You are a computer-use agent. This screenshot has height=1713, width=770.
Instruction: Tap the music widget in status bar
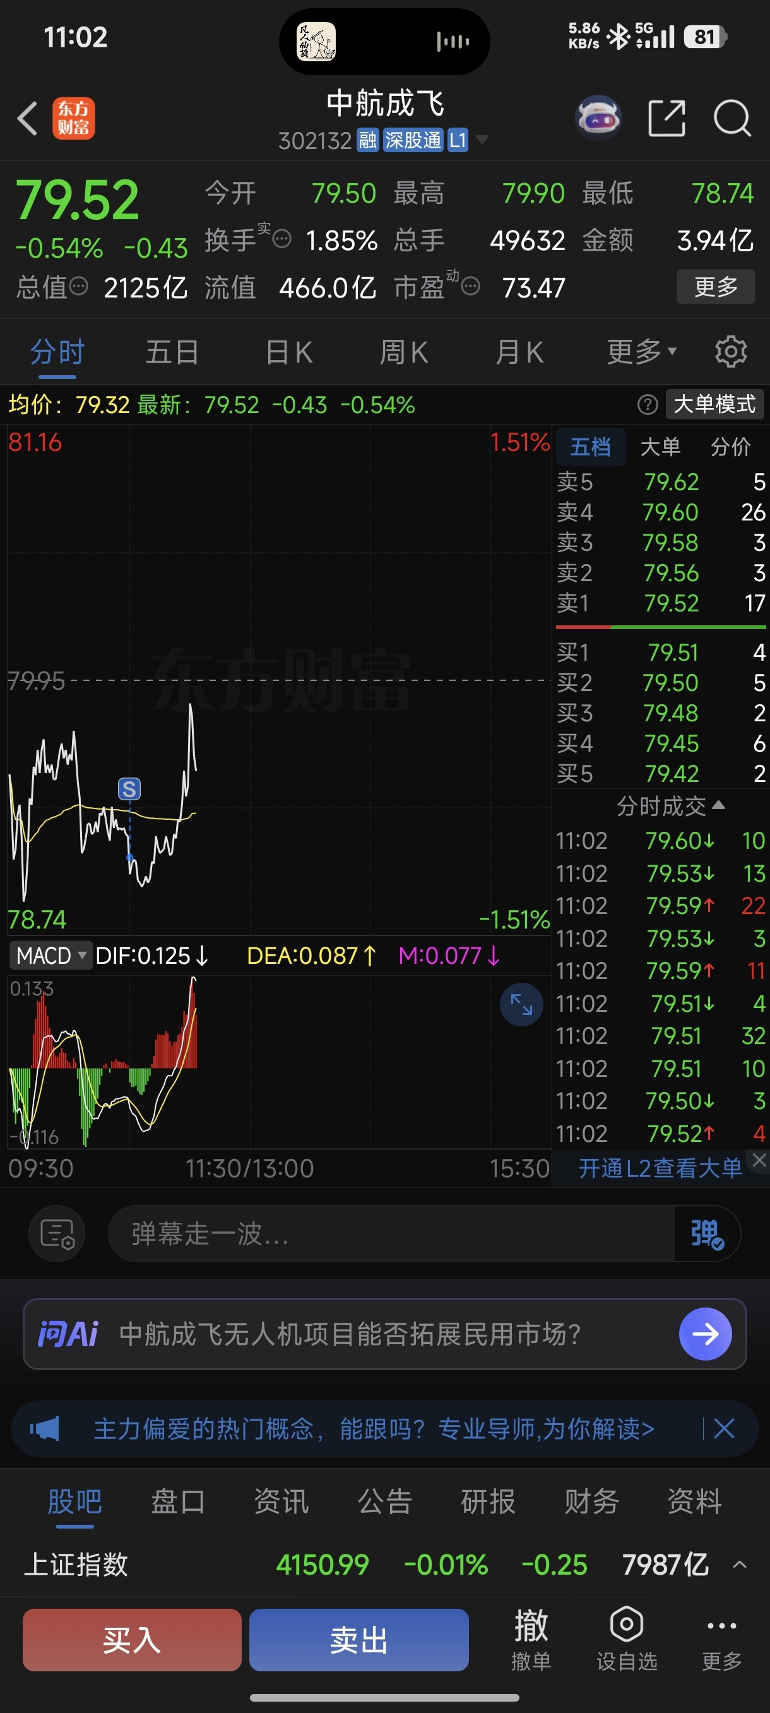click(384, 41)
